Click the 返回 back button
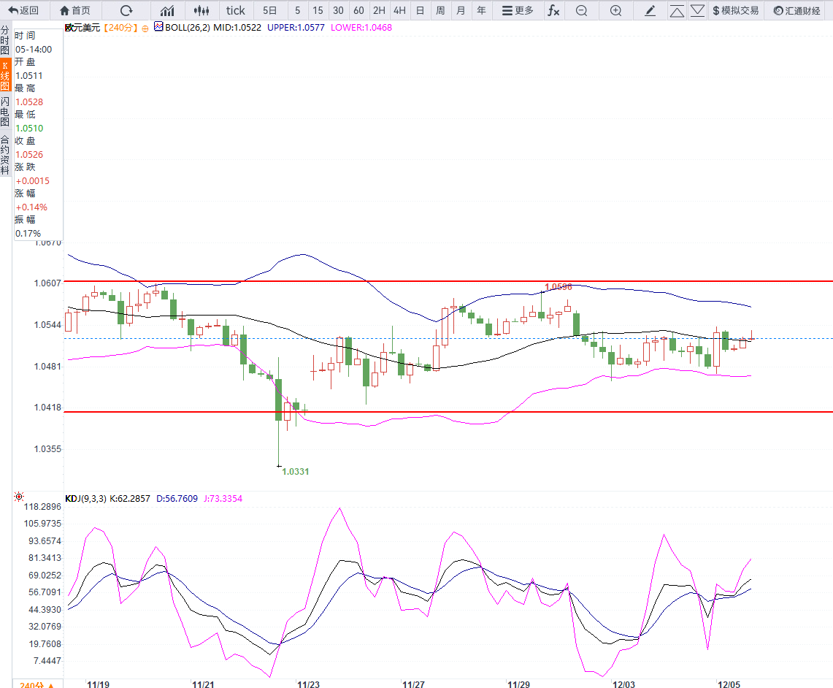This screenshot has width=833, height=688. pos(23,10)
